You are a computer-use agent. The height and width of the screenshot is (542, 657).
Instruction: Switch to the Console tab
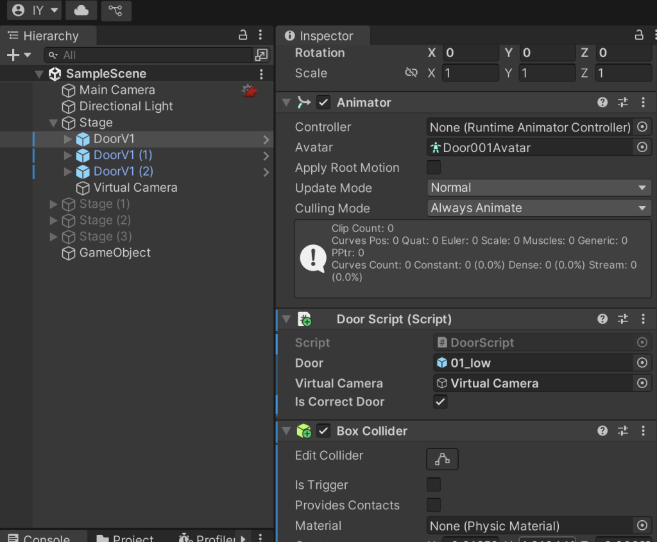click(44, 537)
